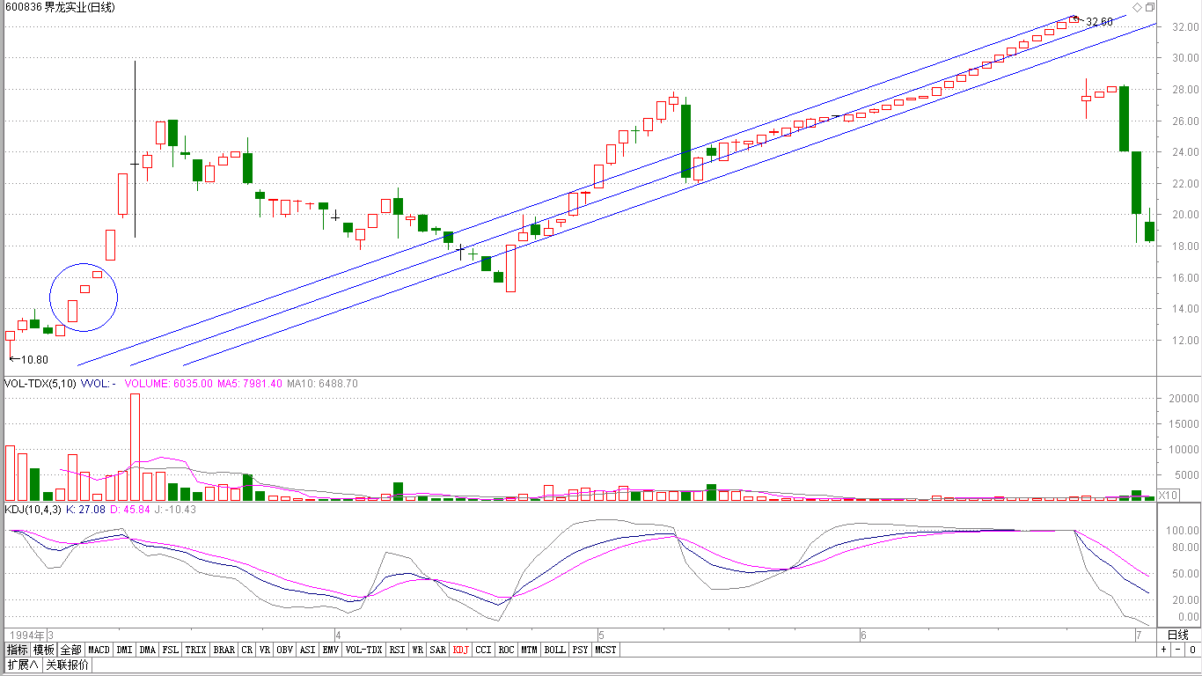
Task: Switch to the 指标 tab
Action: [x=17, y=650]
